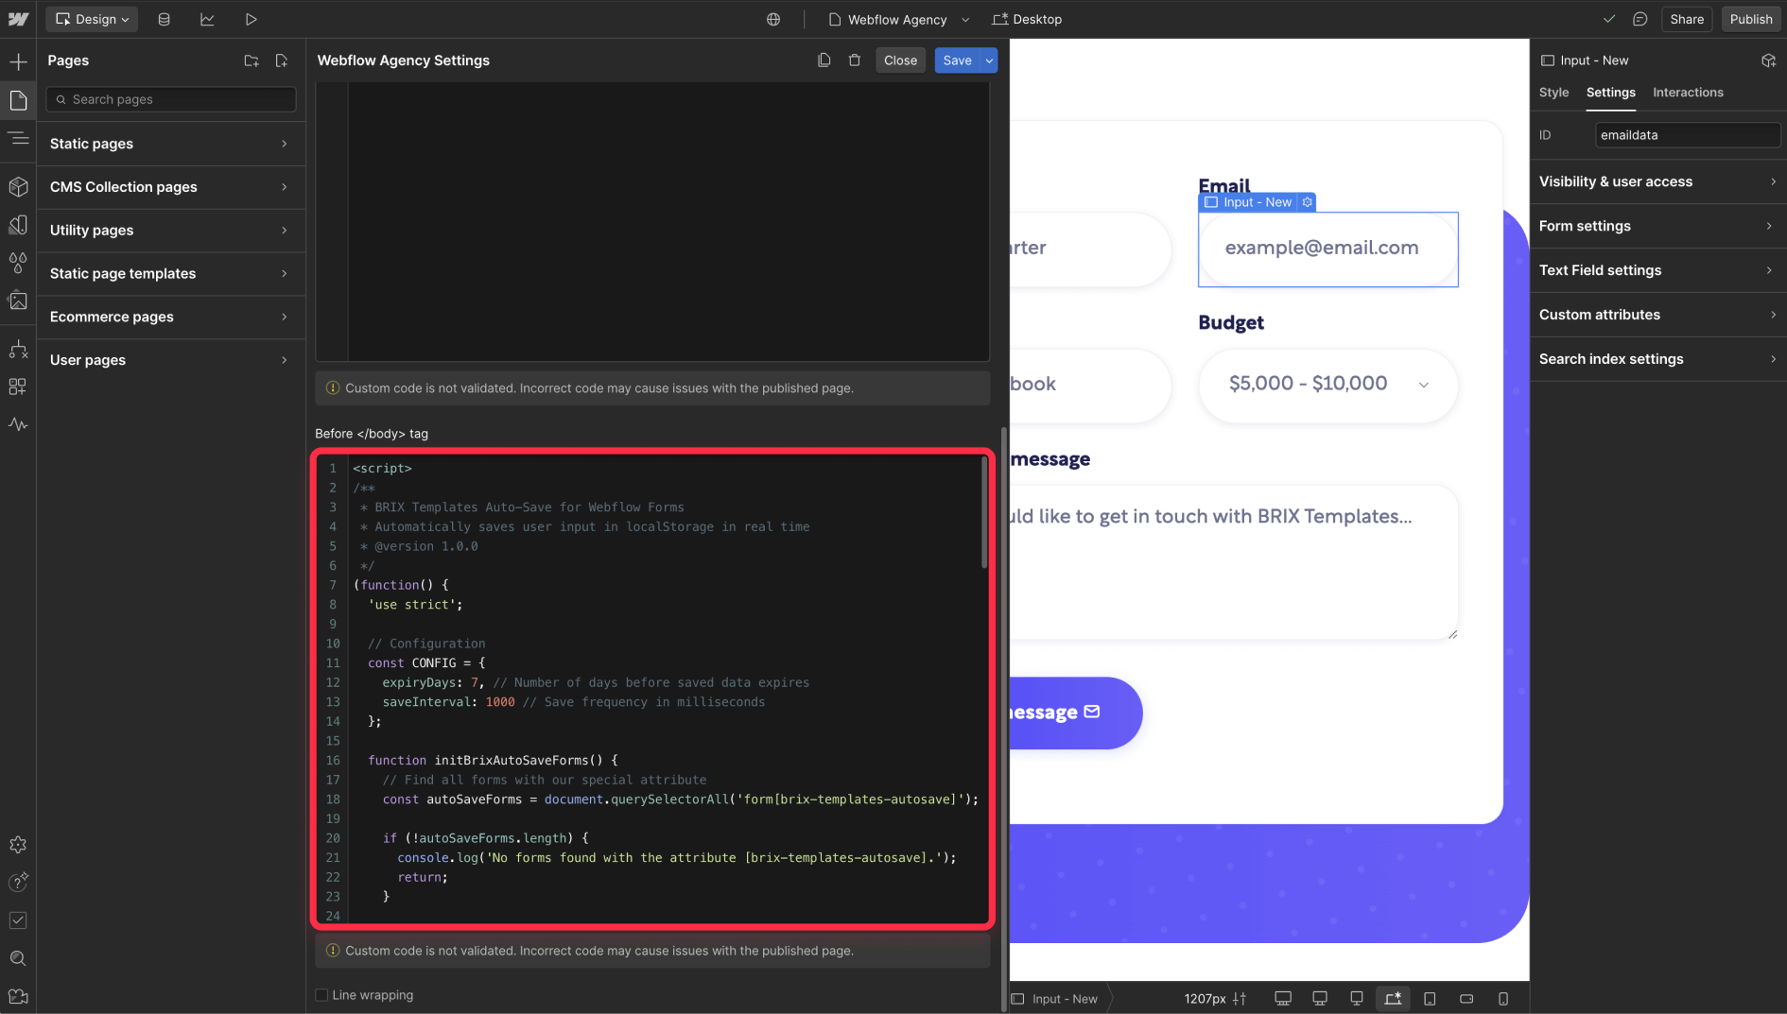Click the ID field containing emaildata
This screenshot has height=1014, width=1787.
pos(1687,135)
